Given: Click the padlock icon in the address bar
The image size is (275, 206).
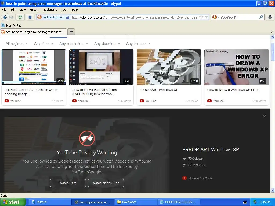Looking at the screenshot, I should click(x=67, y=17).
